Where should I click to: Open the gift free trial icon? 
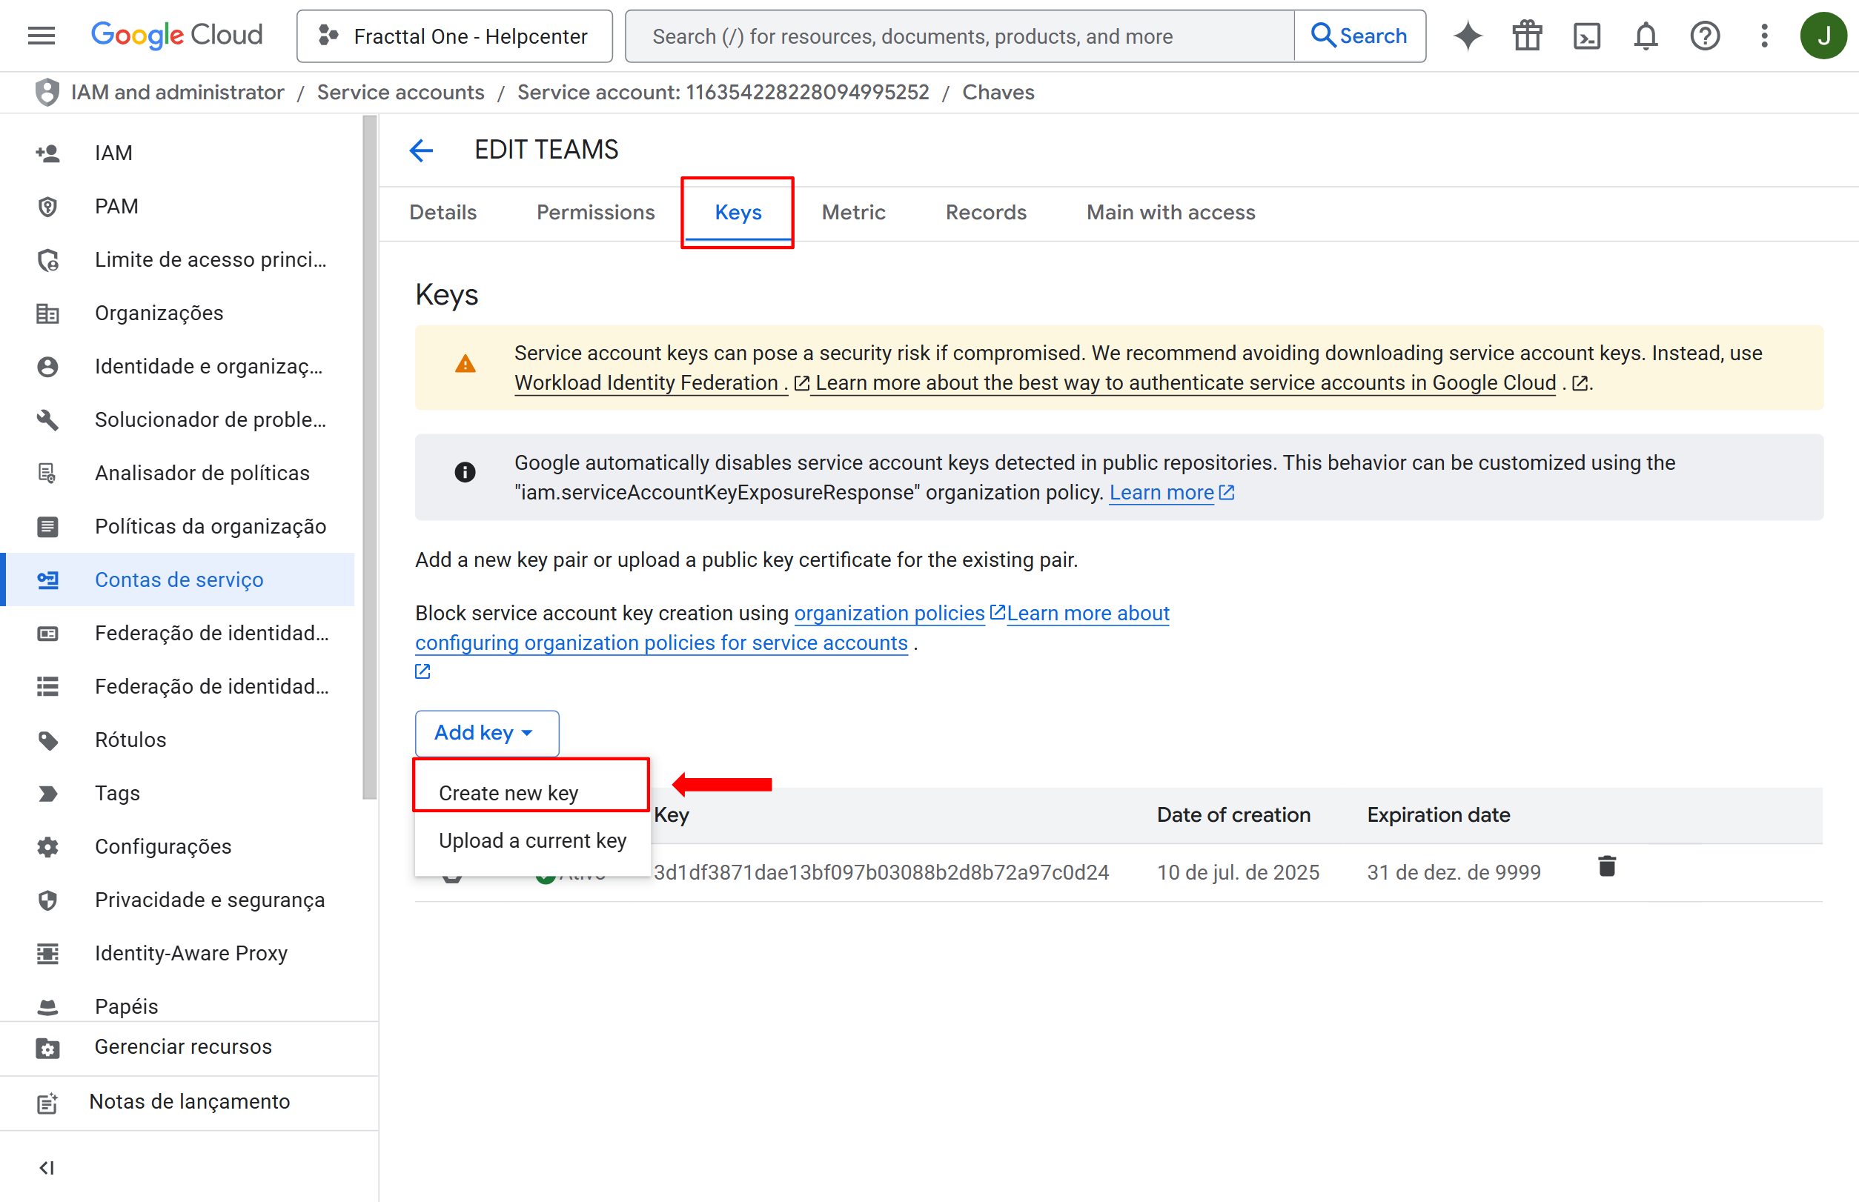(1527, 36)
